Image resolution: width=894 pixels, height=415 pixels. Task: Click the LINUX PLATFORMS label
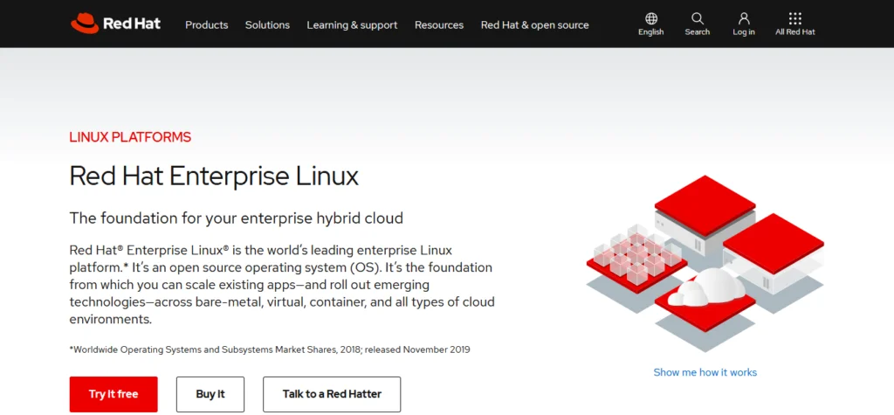pyautogui.click(x=130, y=137)
